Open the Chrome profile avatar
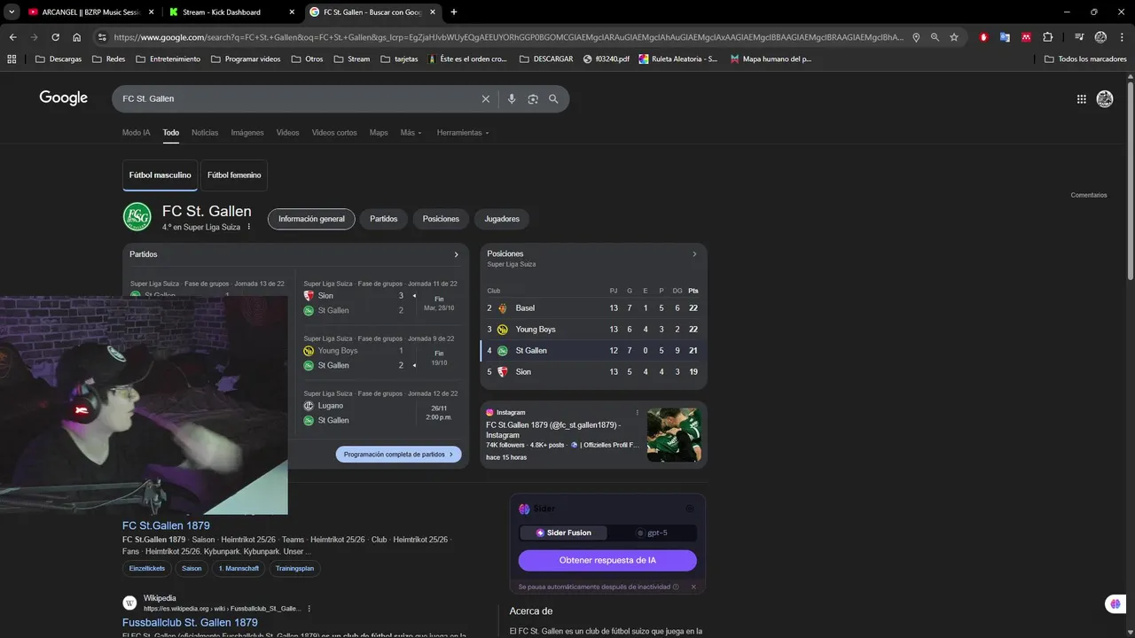This screenshot has width=1135, height=638. tap(1100, 37)
